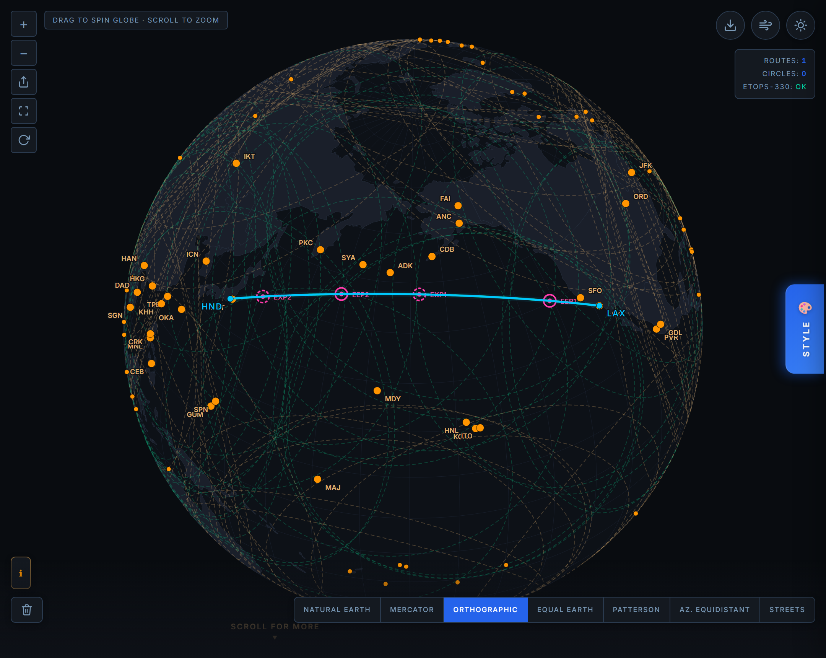The image size is (826, 658).
Task: Click the SFO airport dot
Action: [580, 298]
